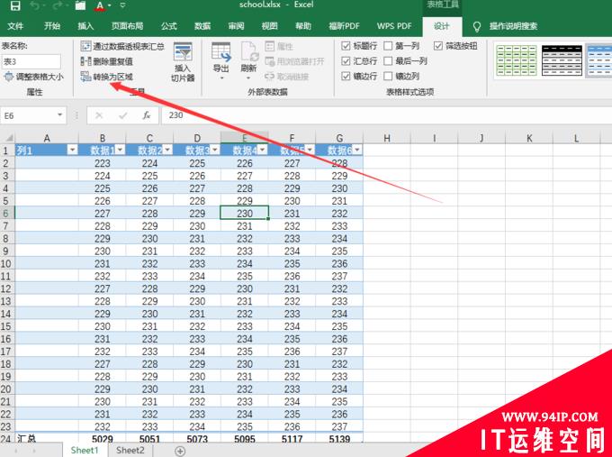Image resolution: width=612 pixels, height=457 pixels.
Task: Click the Undo icon in title bar
Action: pyautogui.click(x=36, y=5)
